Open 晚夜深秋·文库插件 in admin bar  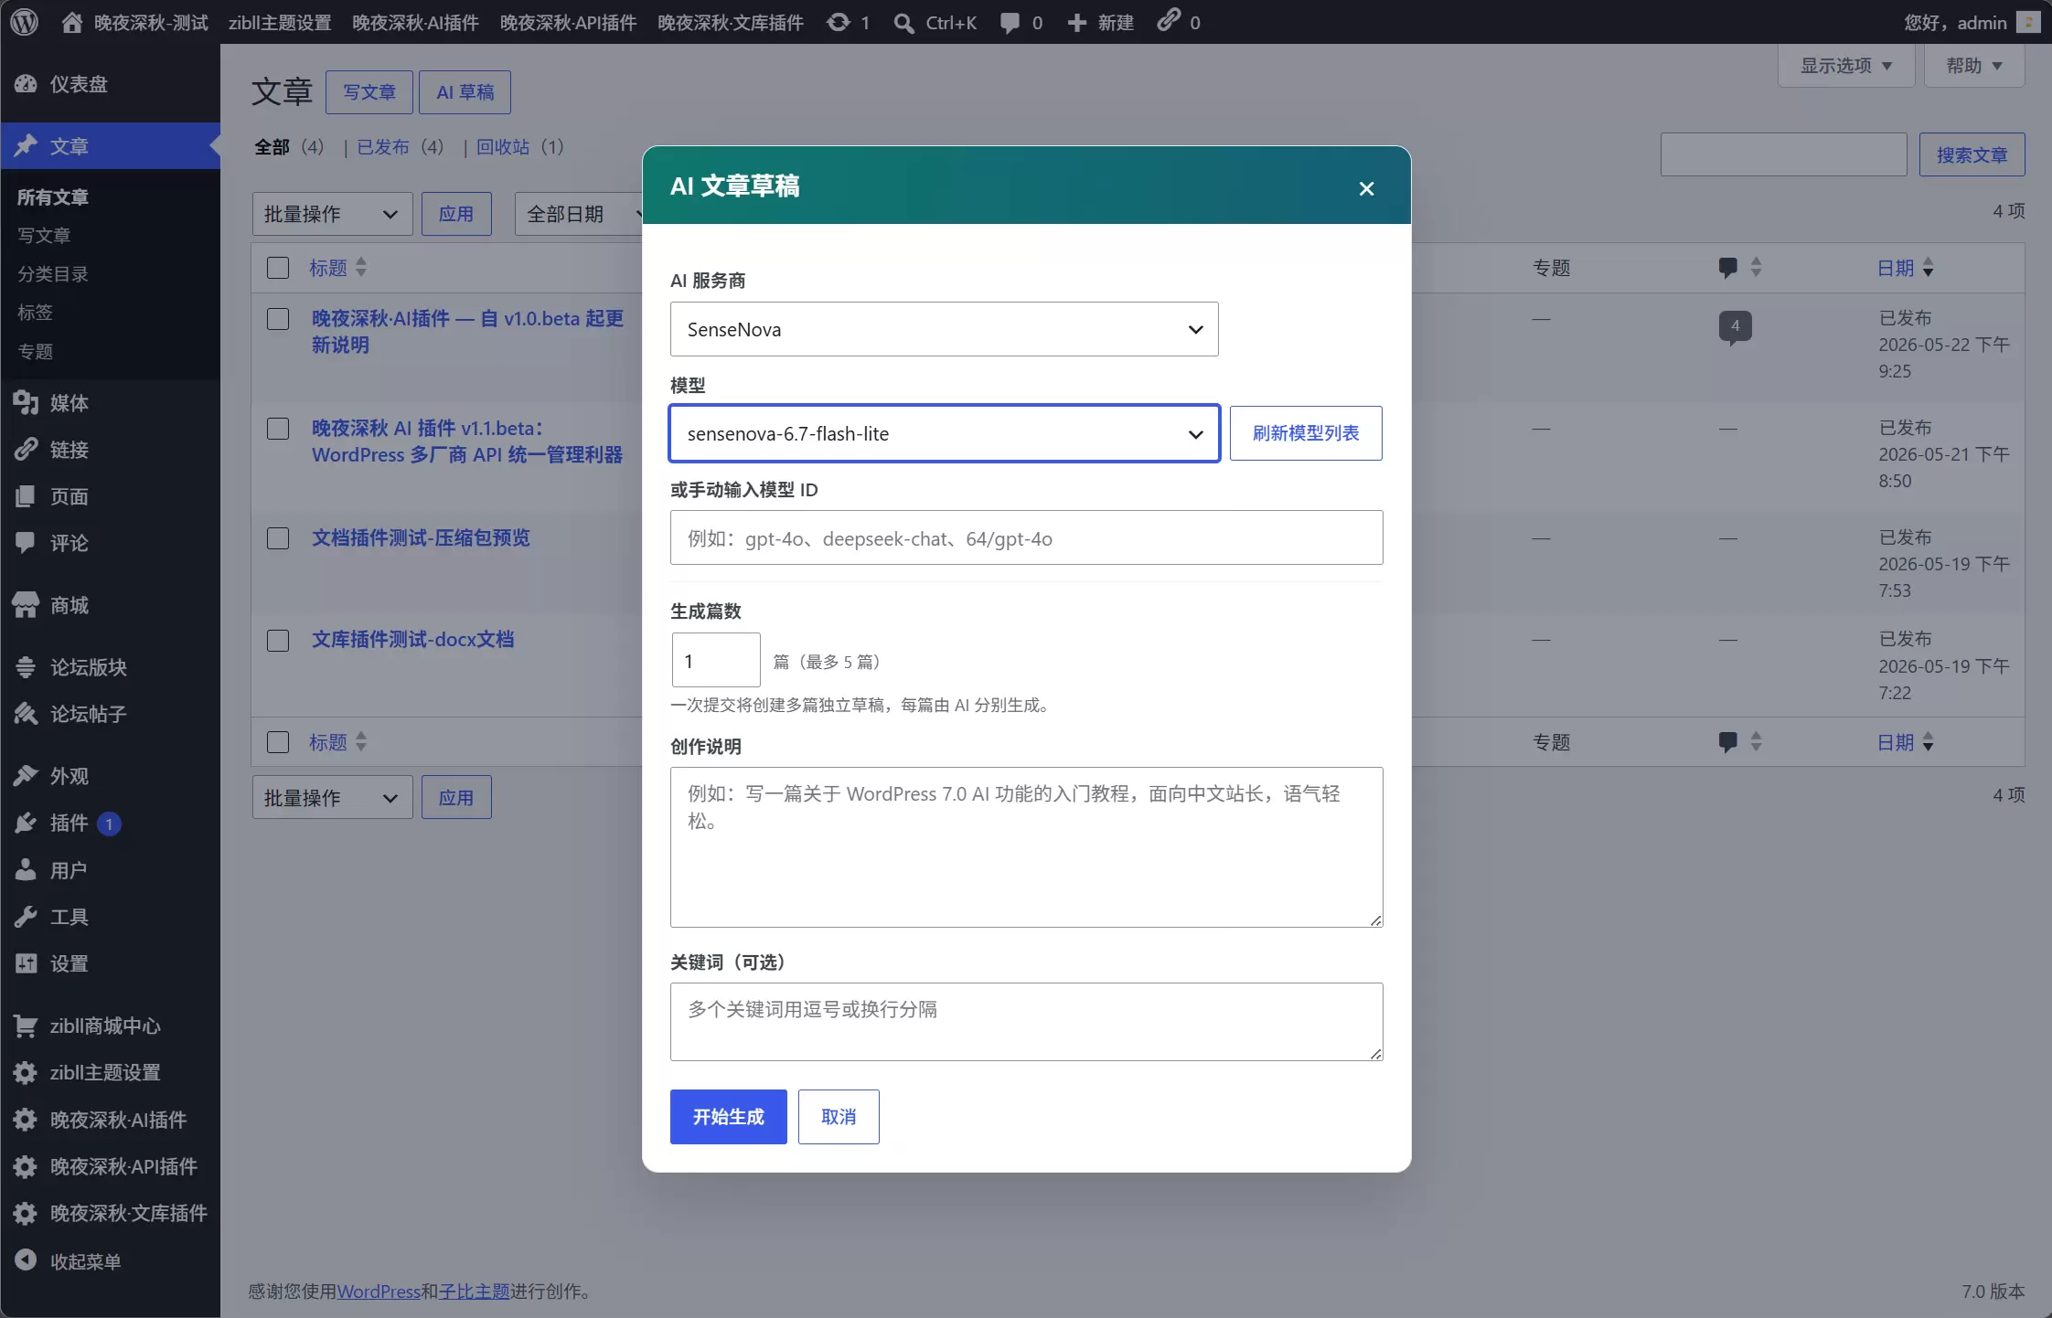[731, 22]
